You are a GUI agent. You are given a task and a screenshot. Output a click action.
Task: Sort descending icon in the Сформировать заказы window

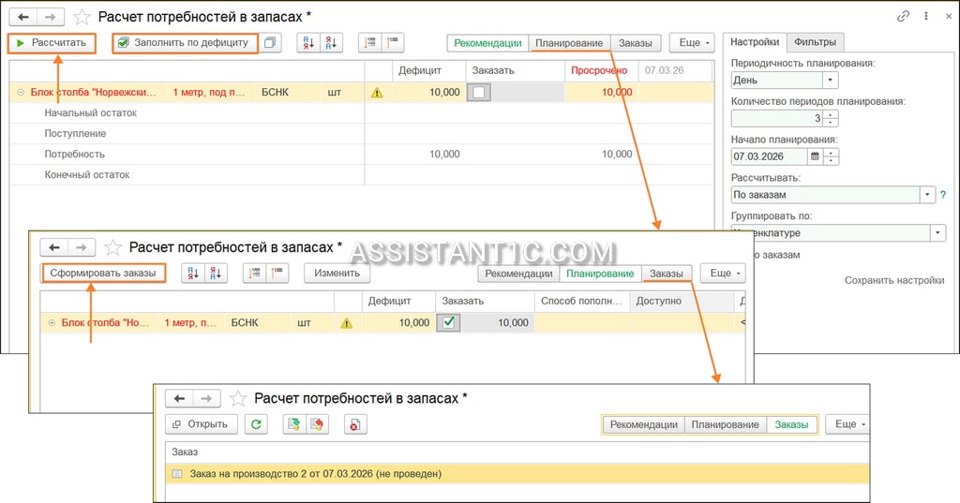tap(216, 274)
